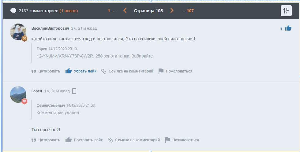Screen dimensions: 300x152
Task: Click ВасилийВикторович's comment body text
Action: 113,39
